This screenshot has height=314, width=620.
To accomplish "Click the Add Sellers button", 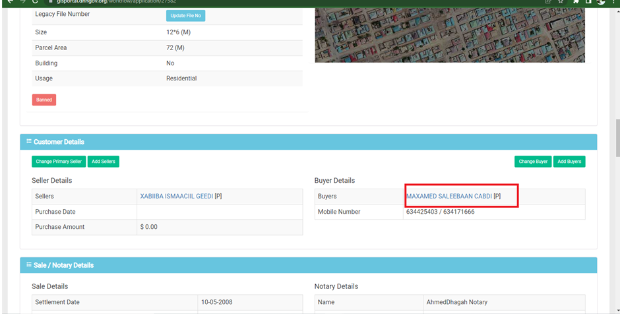I will (x=103, y=162).
